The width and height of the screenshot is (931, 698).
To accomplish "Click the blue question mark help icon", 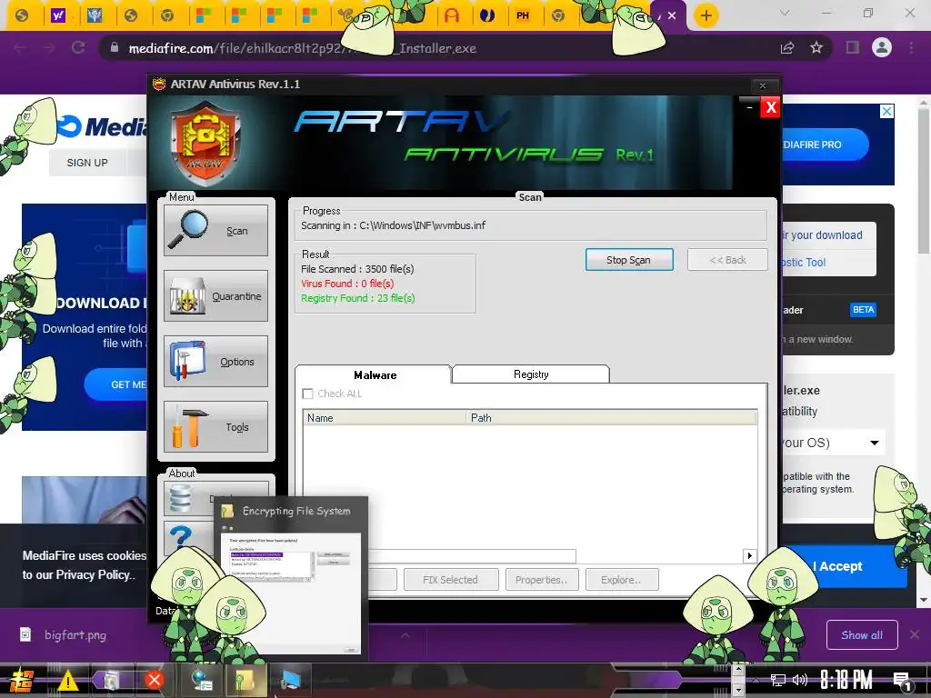I will click(x=181, y=538).
